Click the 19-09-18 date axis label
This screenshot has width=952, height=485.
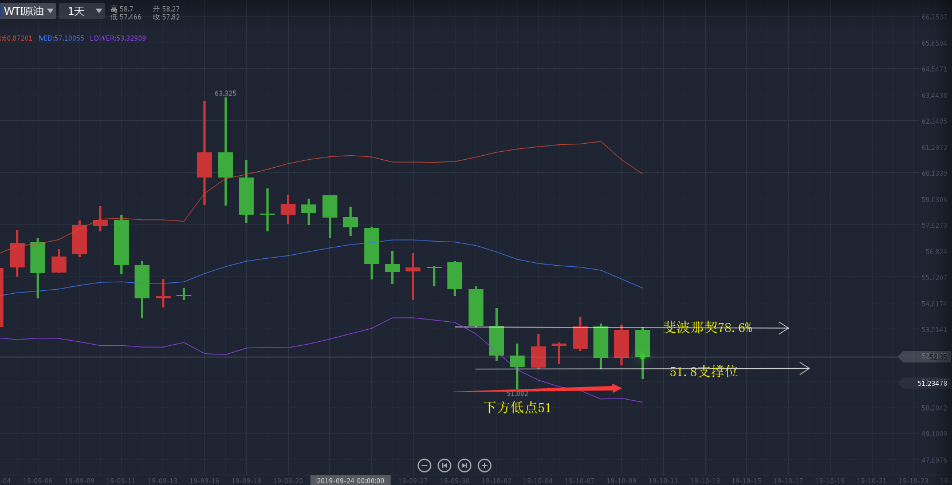pyautogui.click(x=246, y=481)
